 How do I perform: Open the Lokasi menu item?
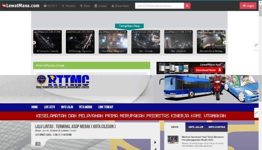point(101,6)
